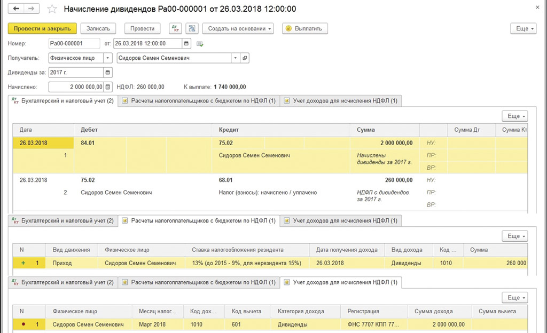Select Бухгалтерский и налоговый учет tab above Код вычета table
This screenshot has height=333, width=547.
point(63,282)
